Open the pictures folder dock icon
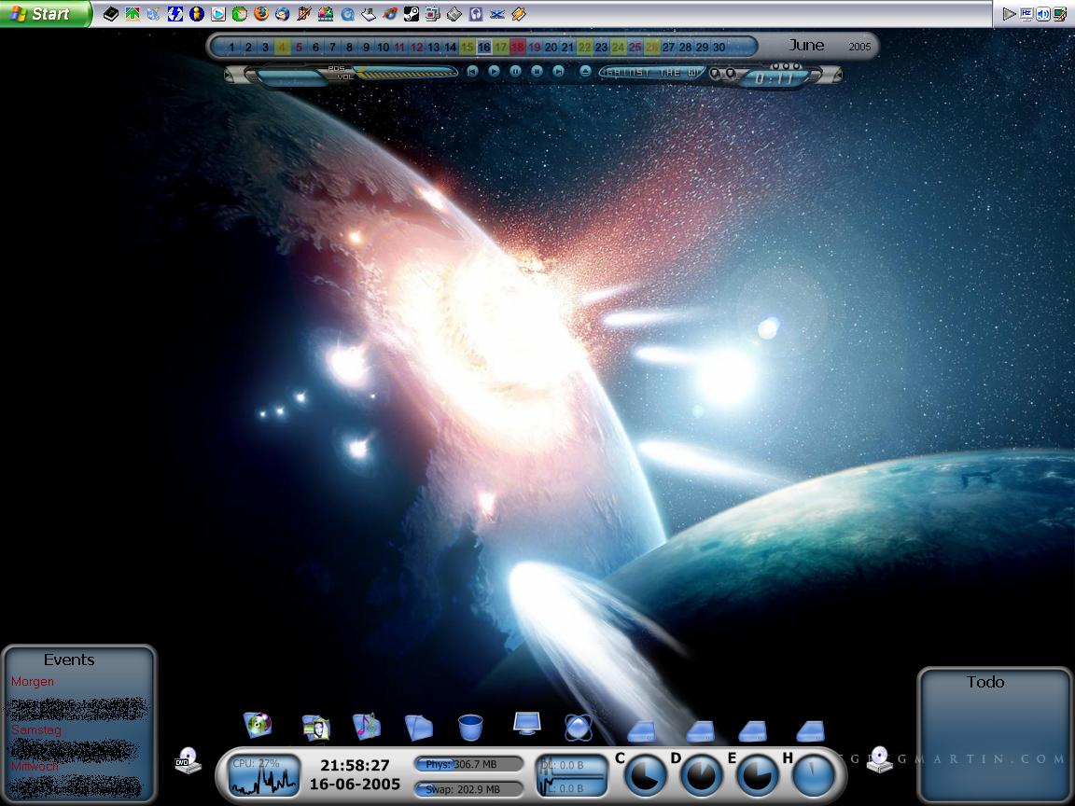1075x806 pixels. tap(316, 728)
